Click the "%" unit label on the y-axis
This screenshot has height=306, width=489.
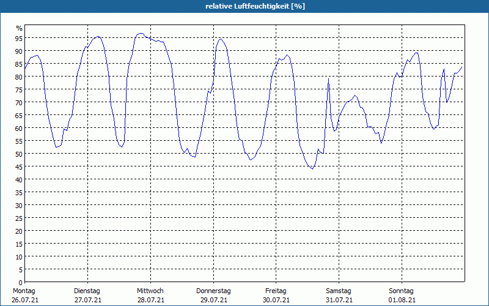[x=19, y=28]
